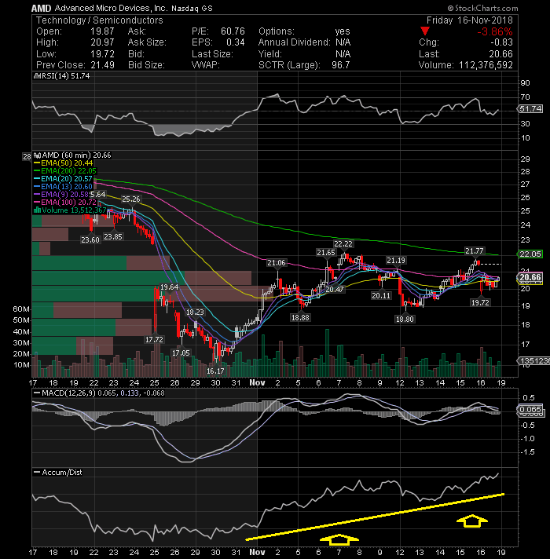Click the 20.47 price label
The image size is (550, 559).
pyautogui.click(x=335, y=290)
